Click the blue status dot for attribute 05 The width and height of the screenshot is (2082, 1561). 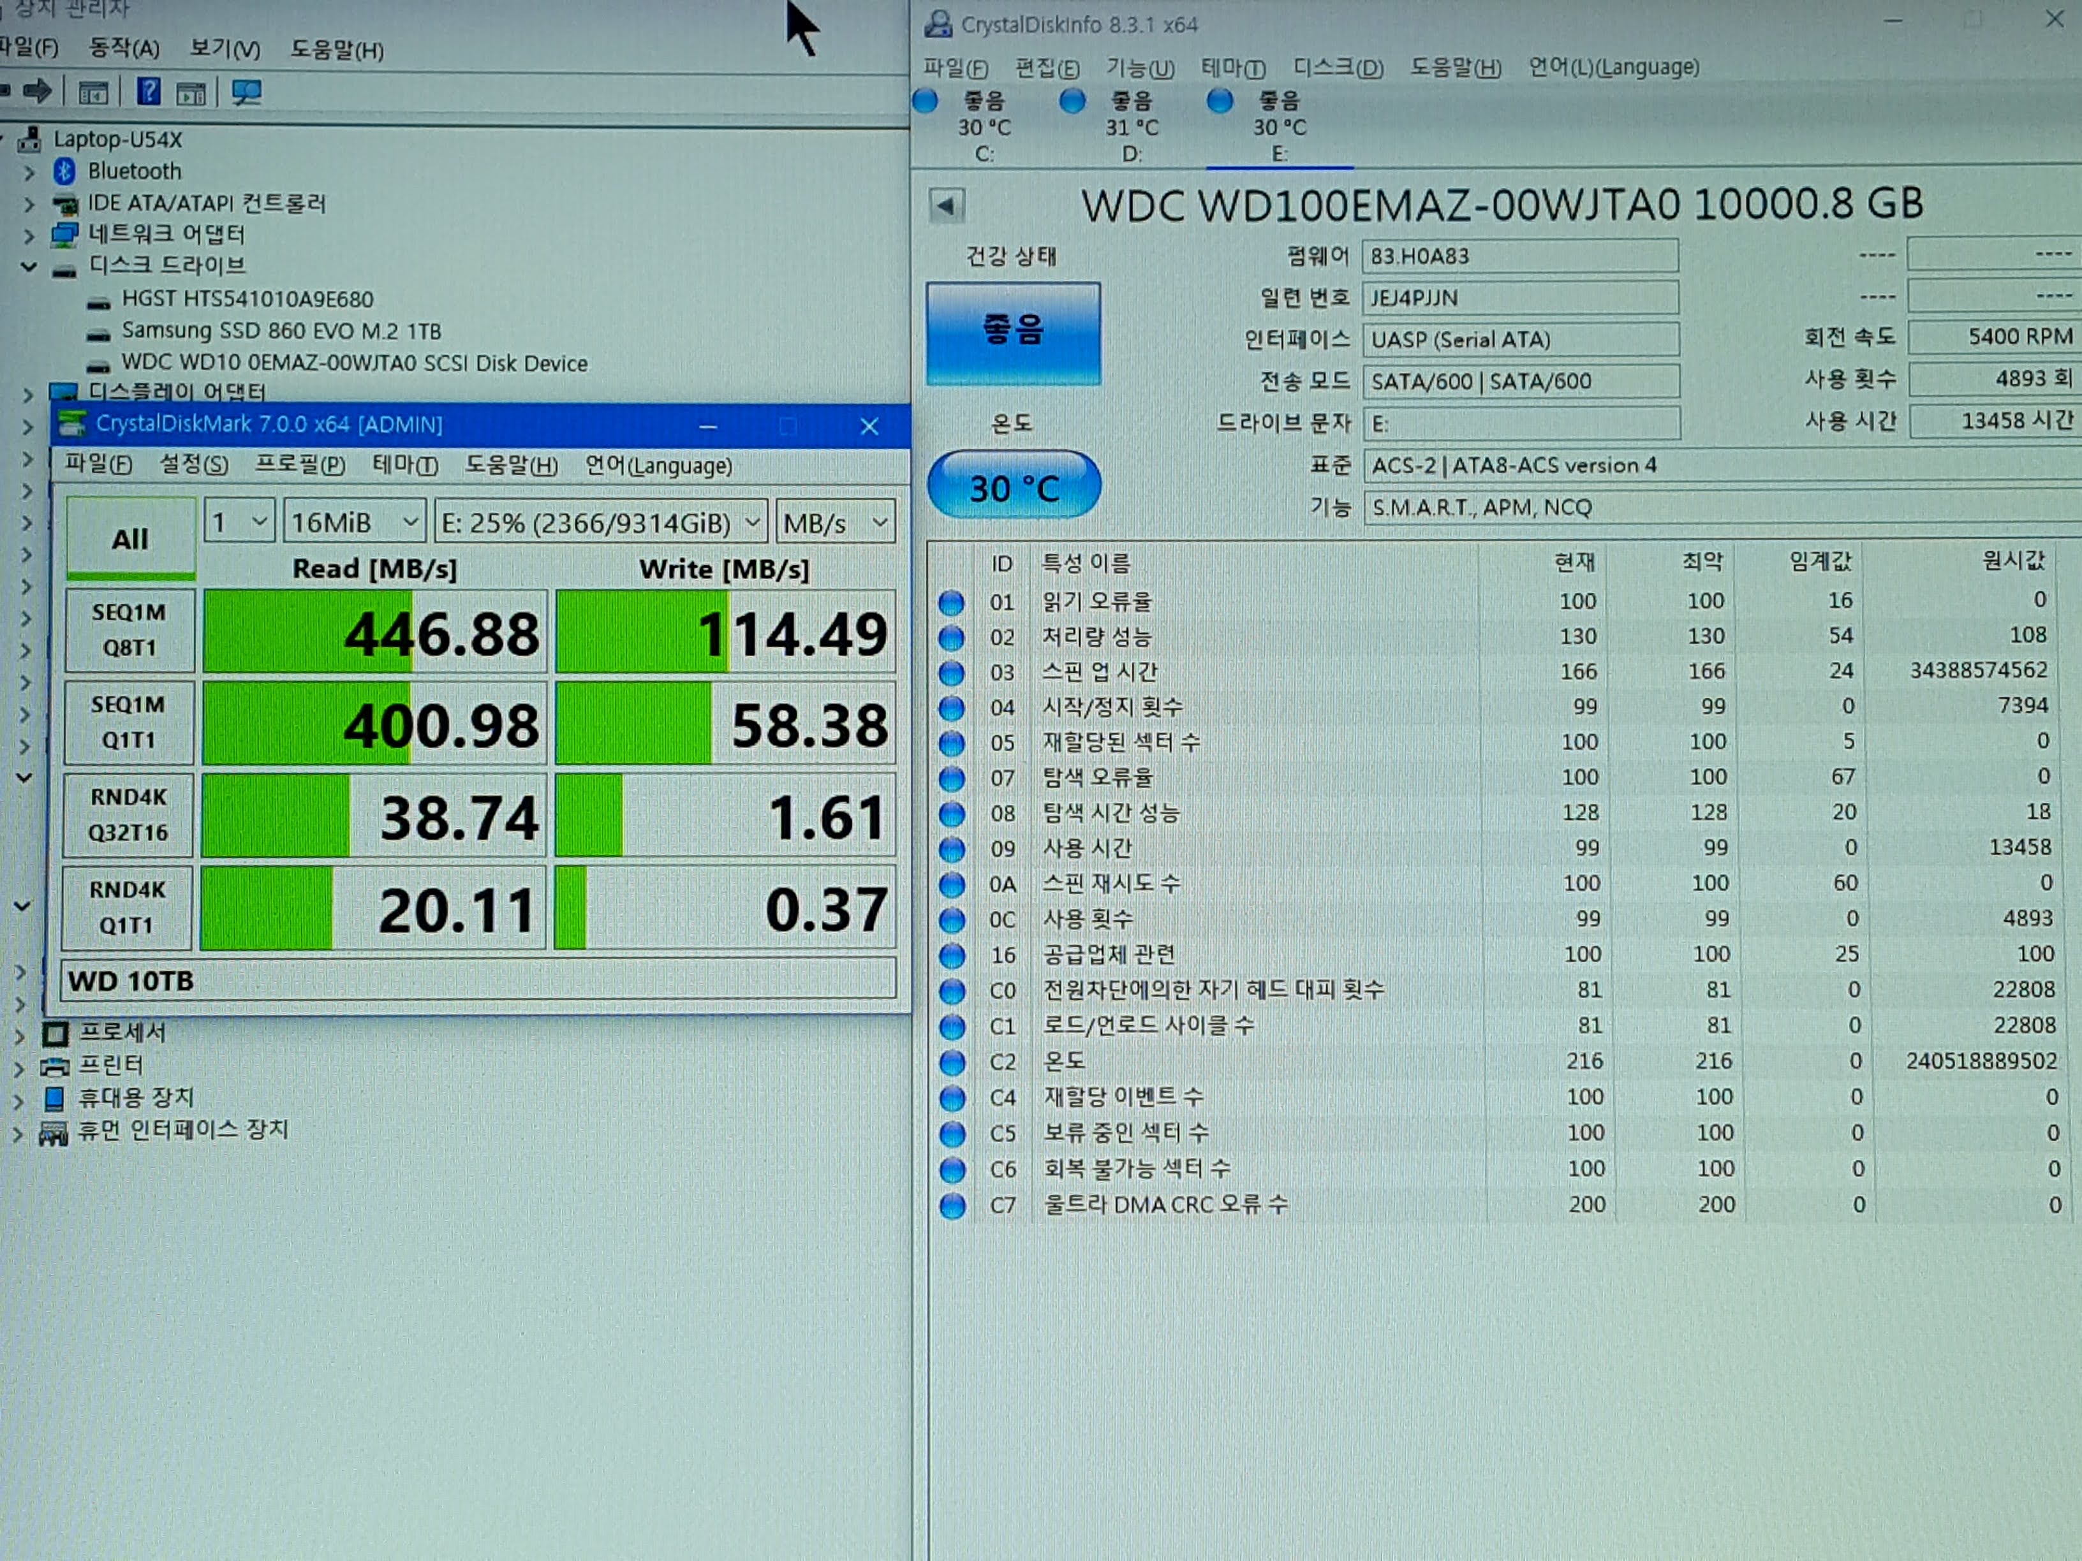tap(952, 744)
